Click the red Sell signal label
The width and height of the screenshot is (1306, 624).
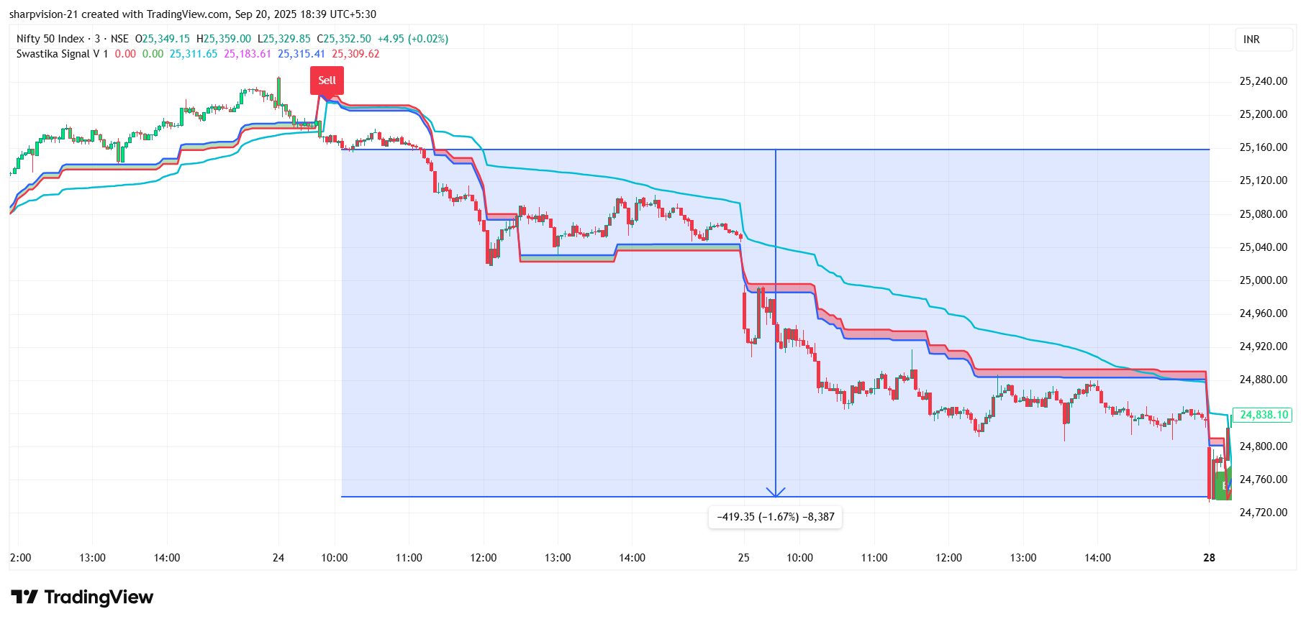tap(327, 80)
